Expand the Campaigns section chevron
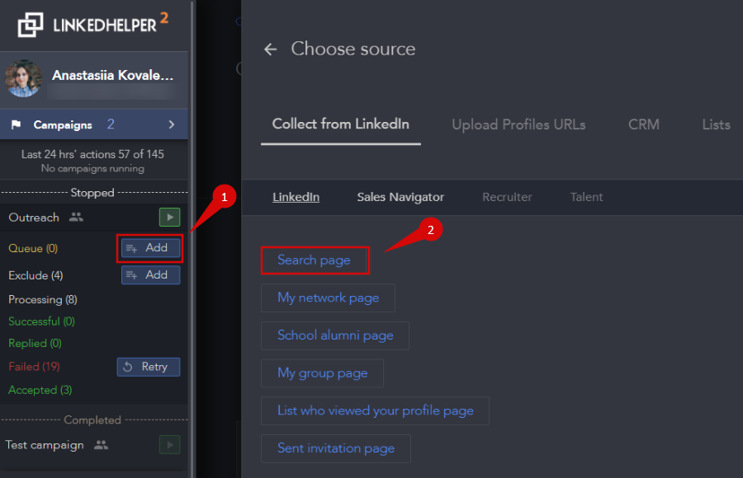743x478 pixels. tap(172, 125)
